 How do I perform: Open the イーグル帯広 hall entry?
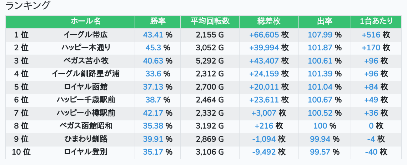pos(86,35)
